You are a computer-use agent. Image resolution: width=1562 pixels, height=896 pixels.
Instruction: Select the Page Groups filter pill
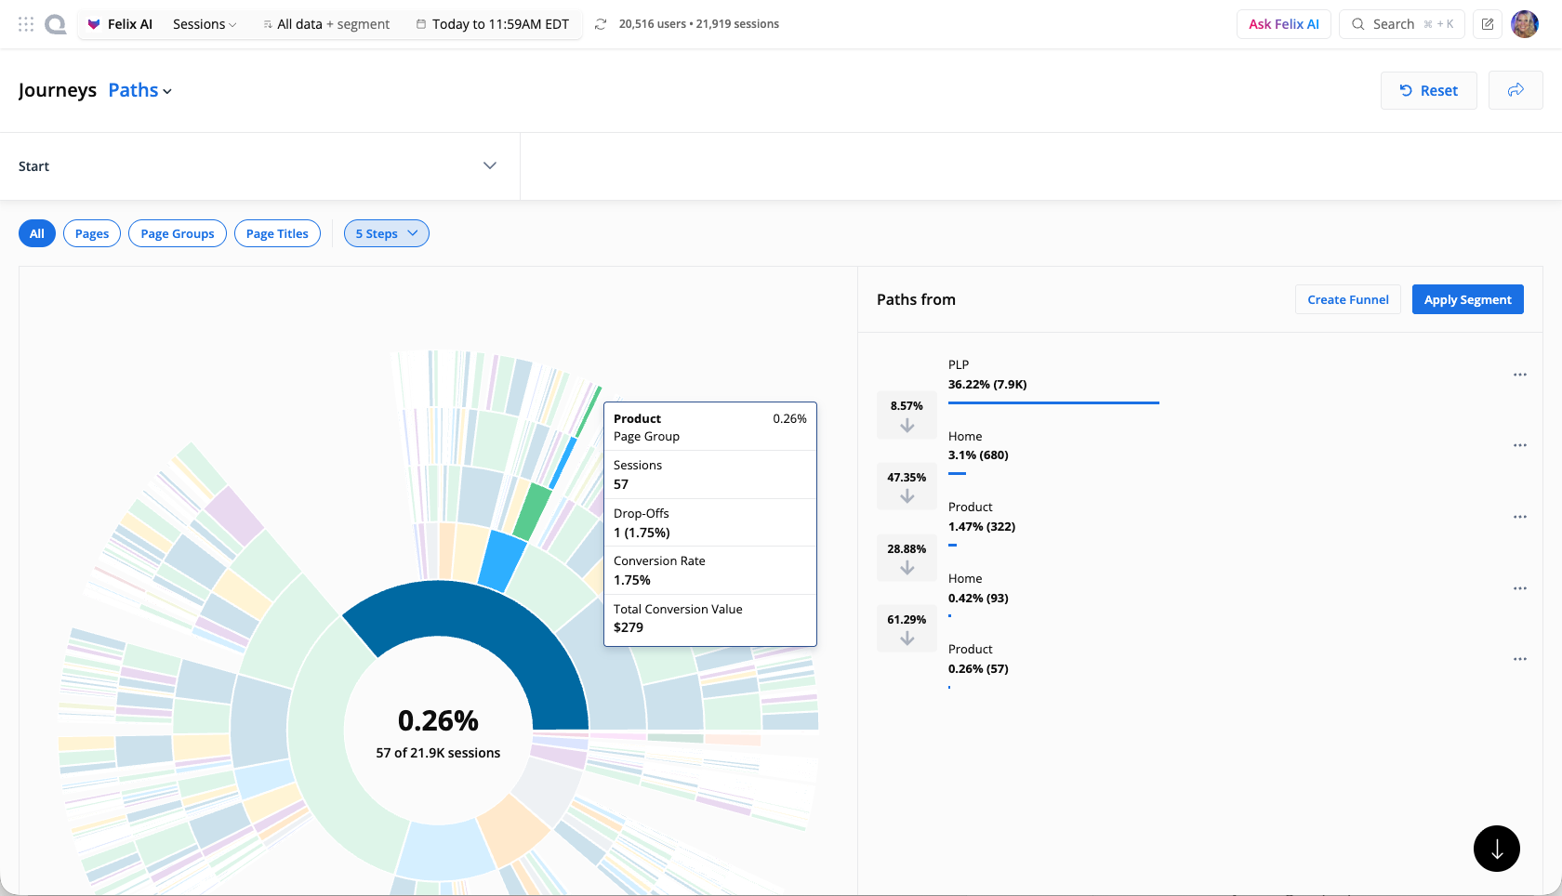(x=178, y=233)
